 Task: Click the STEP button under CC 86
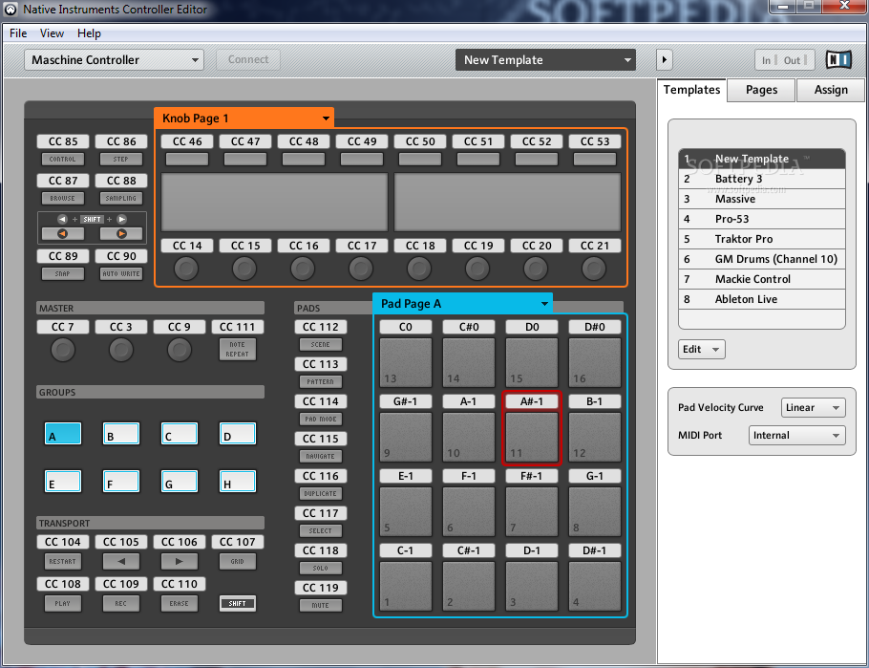click(x=121, y=160)
